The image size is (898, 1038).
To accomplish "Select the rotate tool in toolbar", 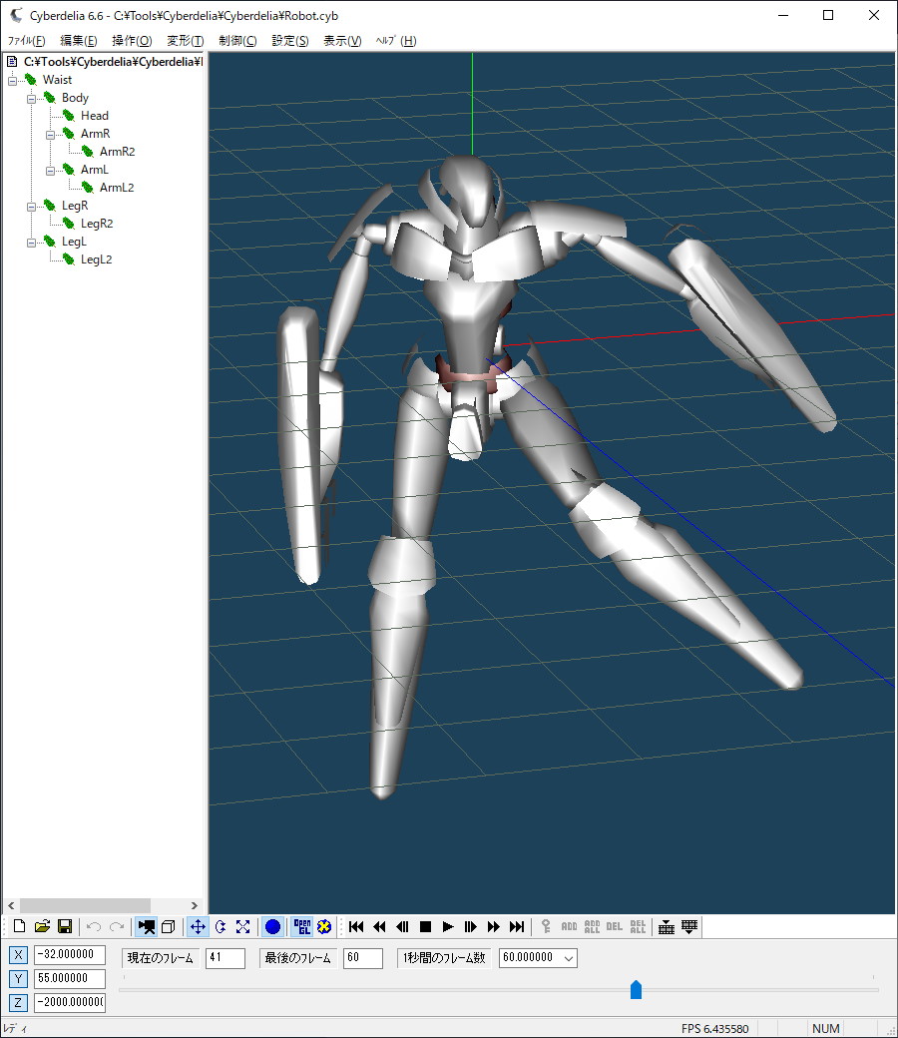I will click(221, 927).
